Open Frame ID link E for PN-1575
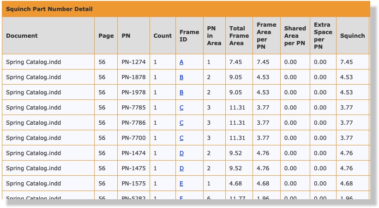 [181, 184]
